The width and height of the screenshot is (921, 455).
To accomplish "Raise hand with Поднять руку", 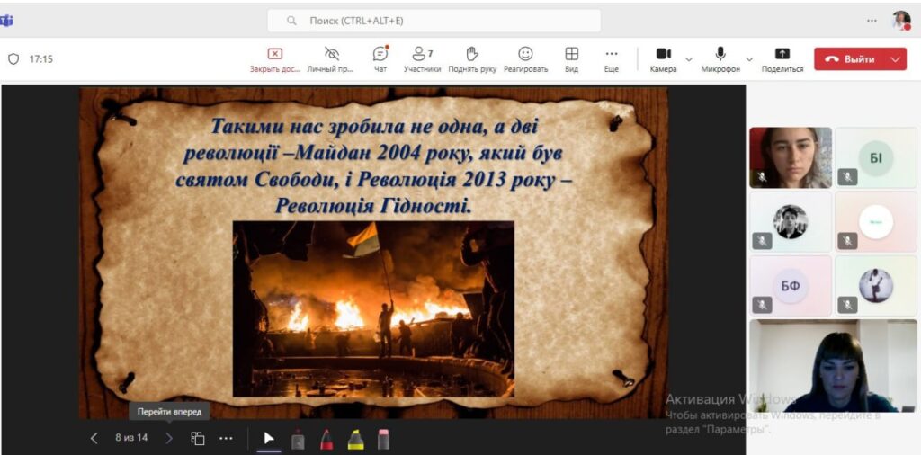I will pyautogui.click(x=472, y=58).
